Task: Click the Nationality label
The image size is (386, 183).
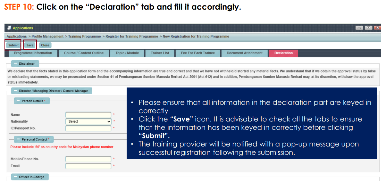Action: 19,121
